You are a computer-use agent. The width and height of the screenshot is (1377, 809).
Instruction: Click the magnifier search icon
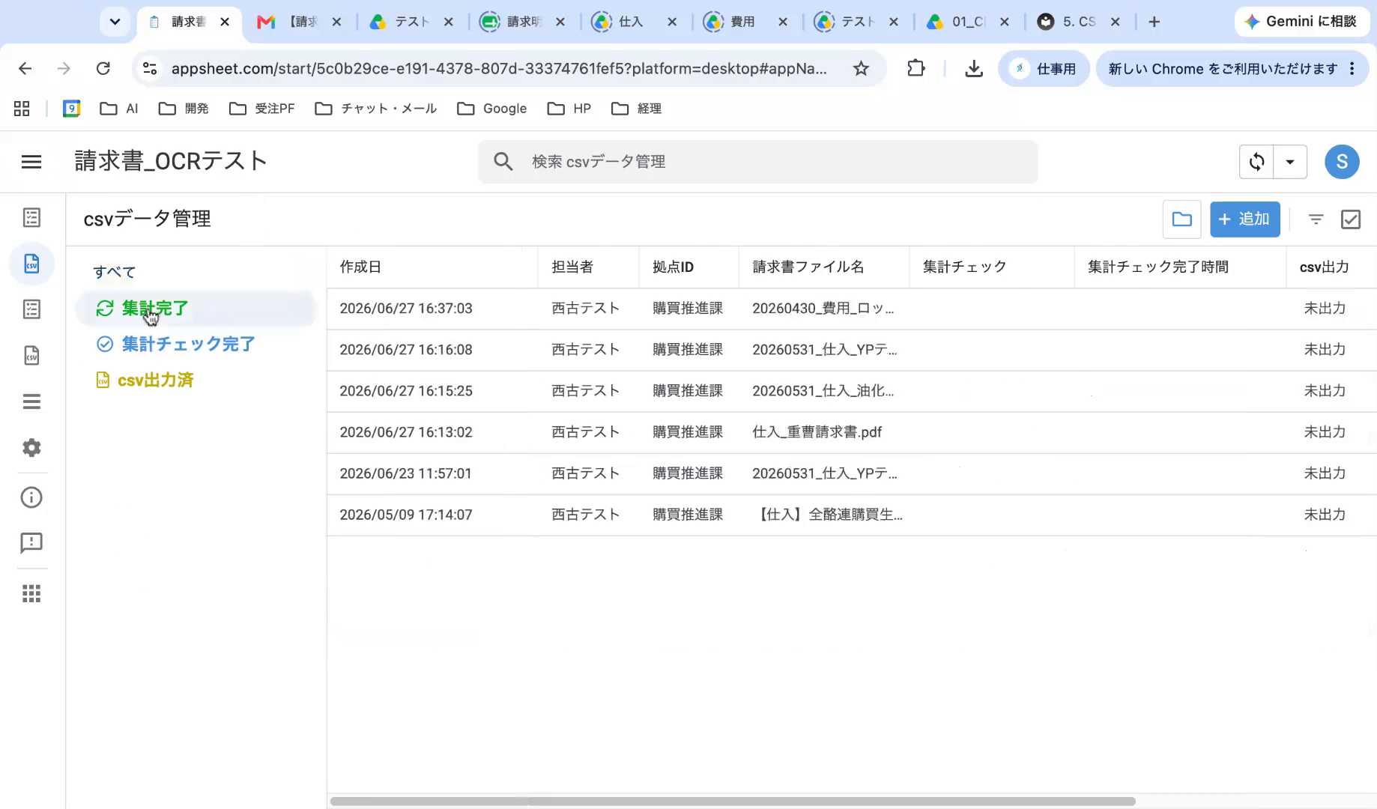[x=503, y=162]
